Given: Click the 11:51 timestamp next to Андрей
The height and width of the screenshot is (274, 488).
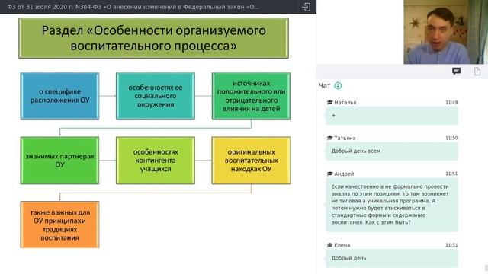Looking at the screenshot, I should pyautogui.click(x=451, y=174).
